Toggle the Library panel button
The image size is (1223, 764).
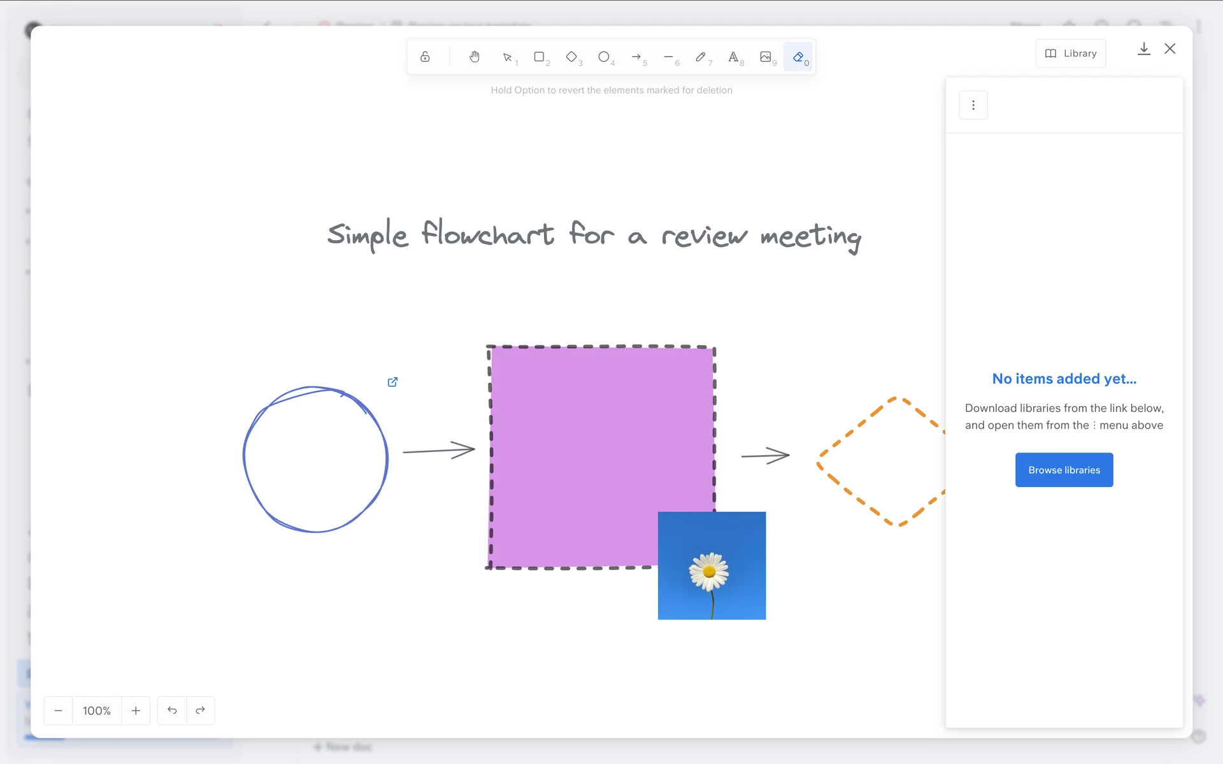point(1071,53)
